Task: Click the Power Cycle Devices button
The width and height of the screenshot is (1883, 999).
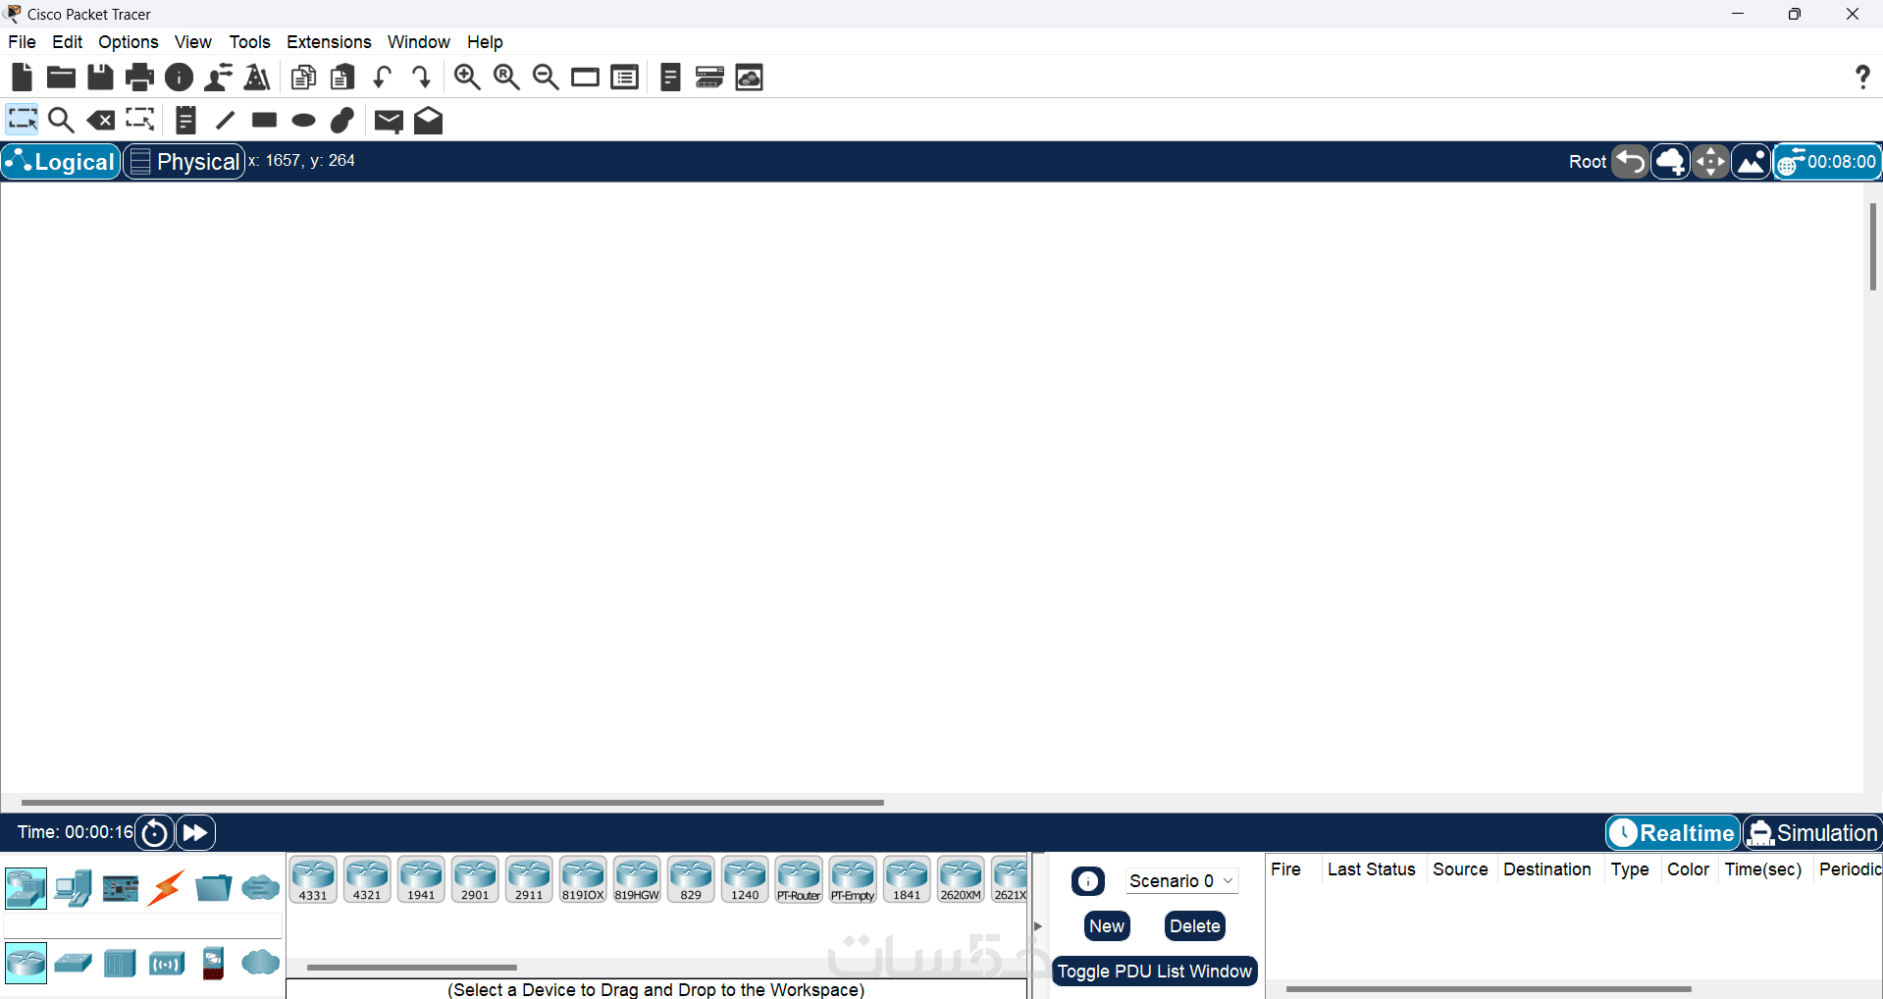Action: [154, 833]
